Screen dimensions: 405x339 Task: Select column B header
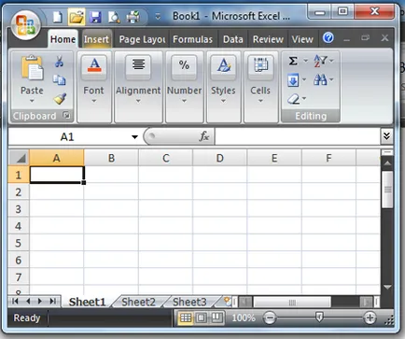[111, 158]
